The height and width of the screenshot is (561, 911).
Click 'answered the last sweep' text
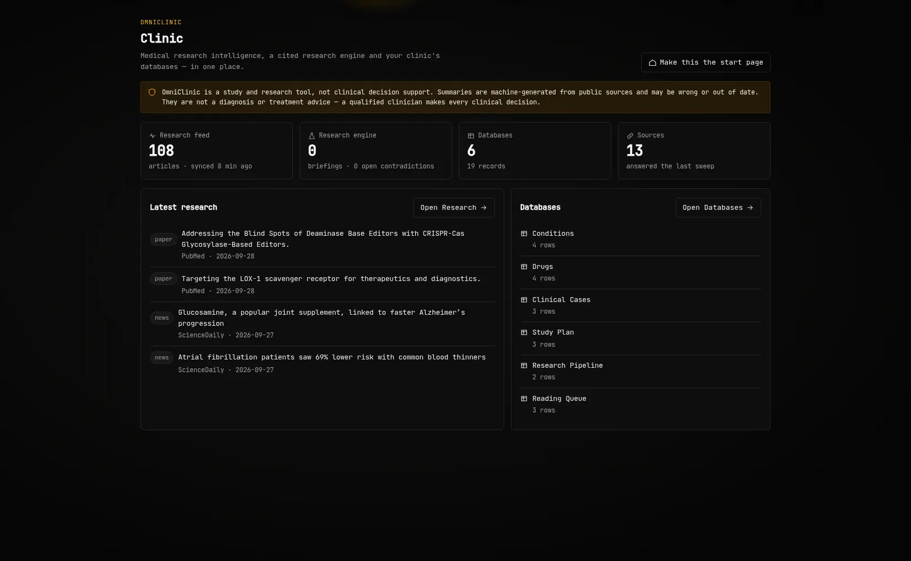point(670,166)
